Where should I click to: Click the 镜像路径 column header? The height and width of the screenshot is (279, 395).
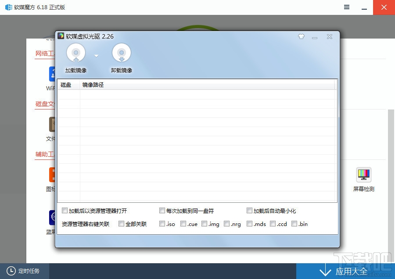[x=208, y=85]
